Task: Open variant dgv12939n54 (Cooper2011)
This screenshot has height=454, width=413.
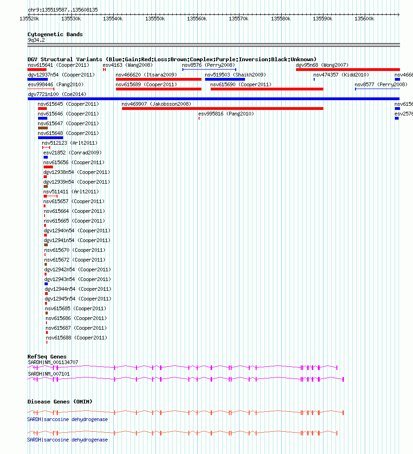Action: [x=77, y=182]
